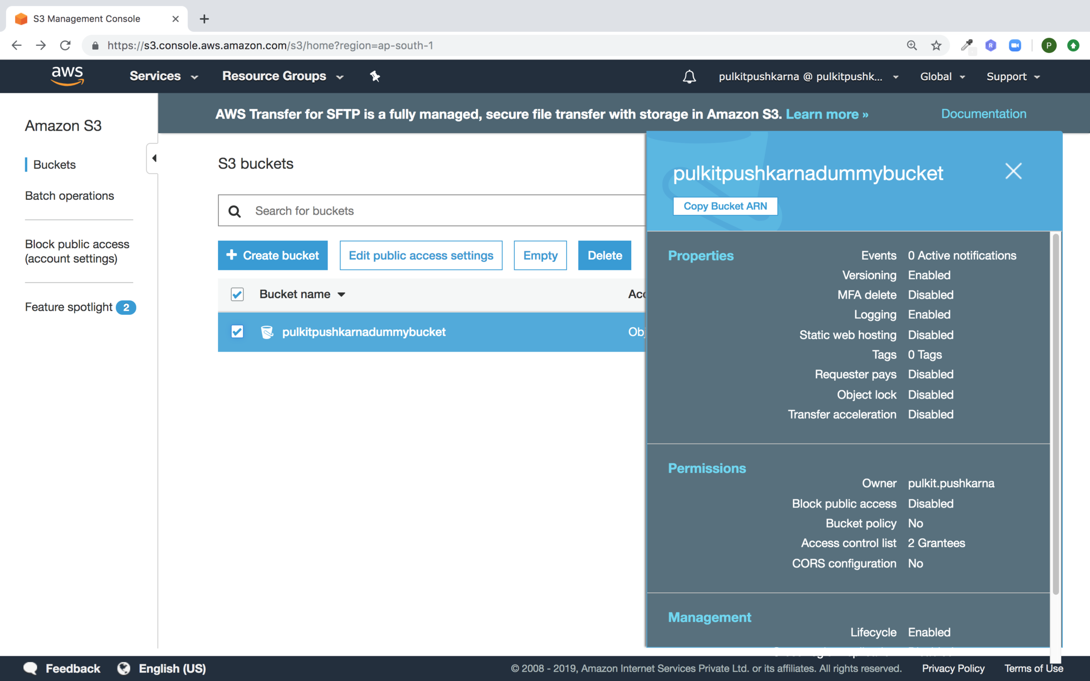This screenshot has width=1090, height=681.
Task: Click the bucket icon beside pulkitpushkarnadummybucket
Action: 267,332
